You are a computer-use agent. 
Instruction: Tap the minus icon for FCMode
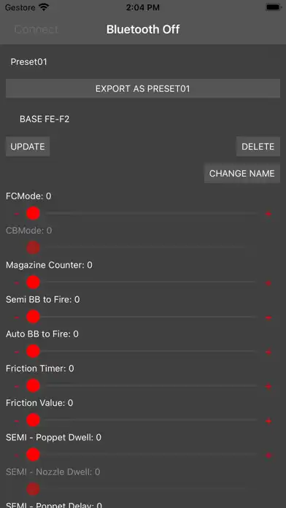click(17, 214)
